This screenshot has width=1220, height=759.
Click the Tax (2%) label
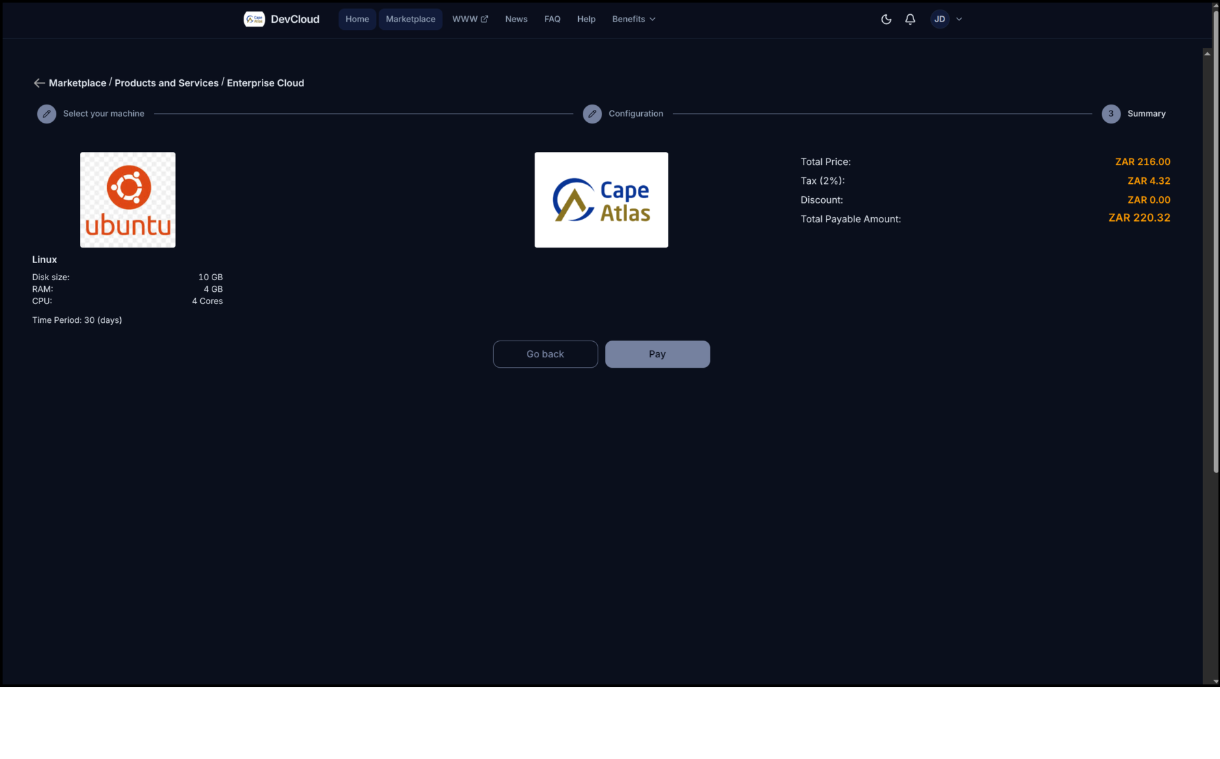[x=822, y=181]
